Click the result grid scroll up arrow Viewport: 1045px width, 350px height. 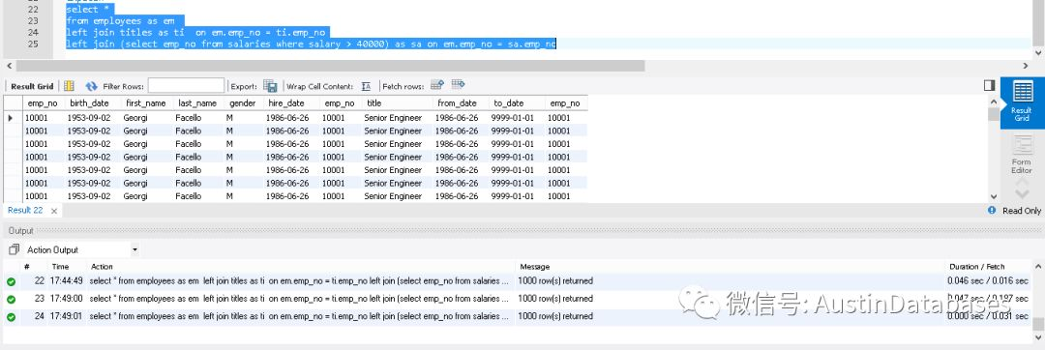994,102
